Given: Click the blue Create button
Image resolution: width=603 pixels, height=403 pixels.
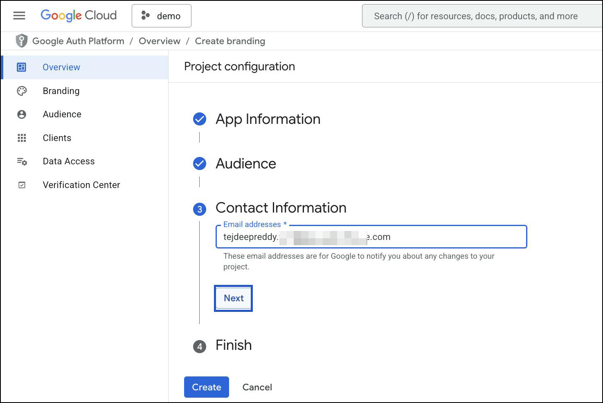Looking at the screenshot, I should pos(206,387).
